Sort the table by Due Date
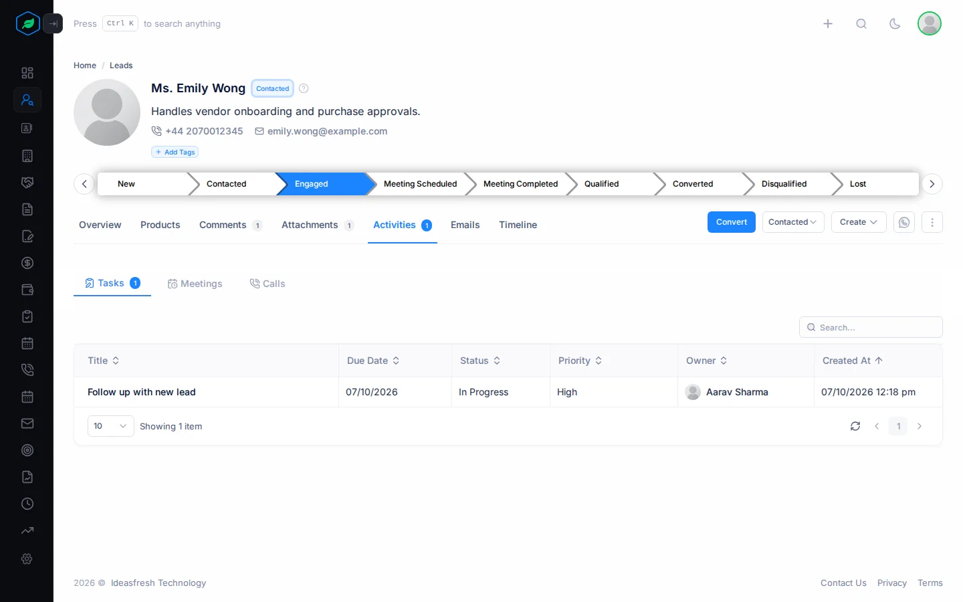This screenshot has height=602, width=963. (373, 361)
